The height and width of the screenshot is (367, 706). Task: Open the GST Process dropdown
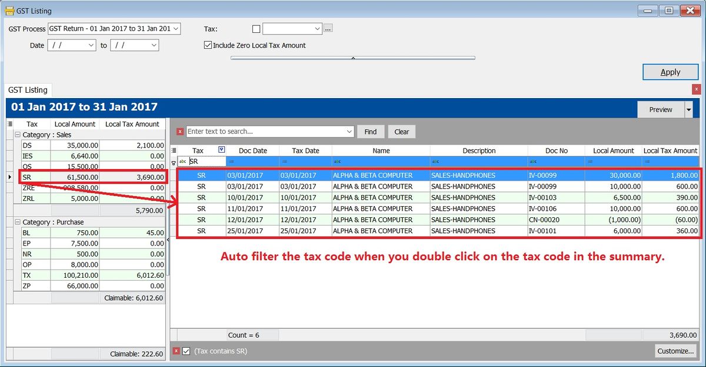point(176,28)
